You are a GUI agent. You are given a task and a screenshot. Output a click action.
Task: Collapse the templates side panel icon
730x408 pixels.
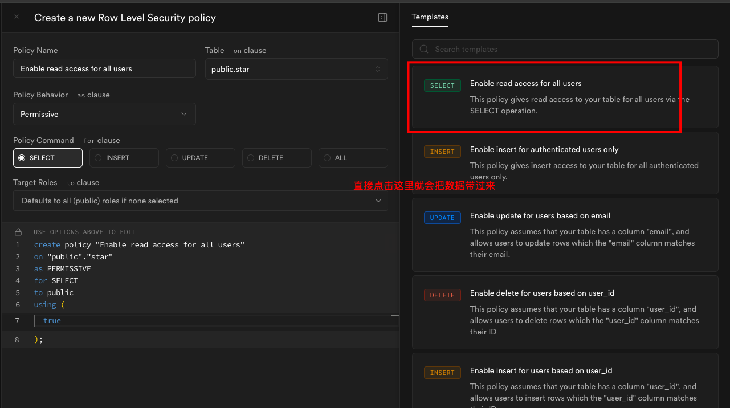[383, 18]
